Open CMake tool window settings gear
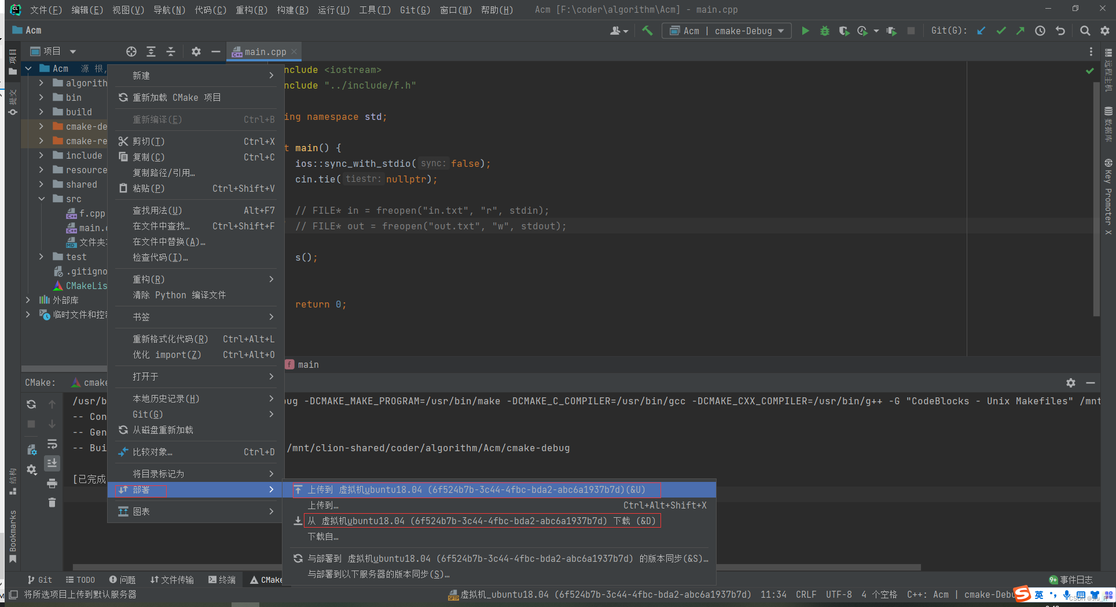The image size is (1116, 607). point(1071,383)
